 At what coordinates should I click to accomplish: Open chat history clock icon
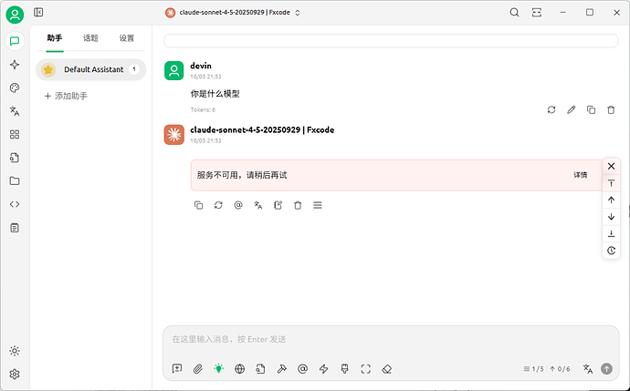tap(611, 251)
